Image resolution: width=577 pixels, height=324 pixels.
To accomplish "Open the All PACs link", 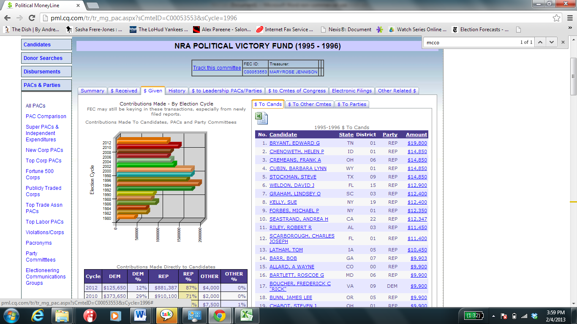I will [x=35, y=106].
